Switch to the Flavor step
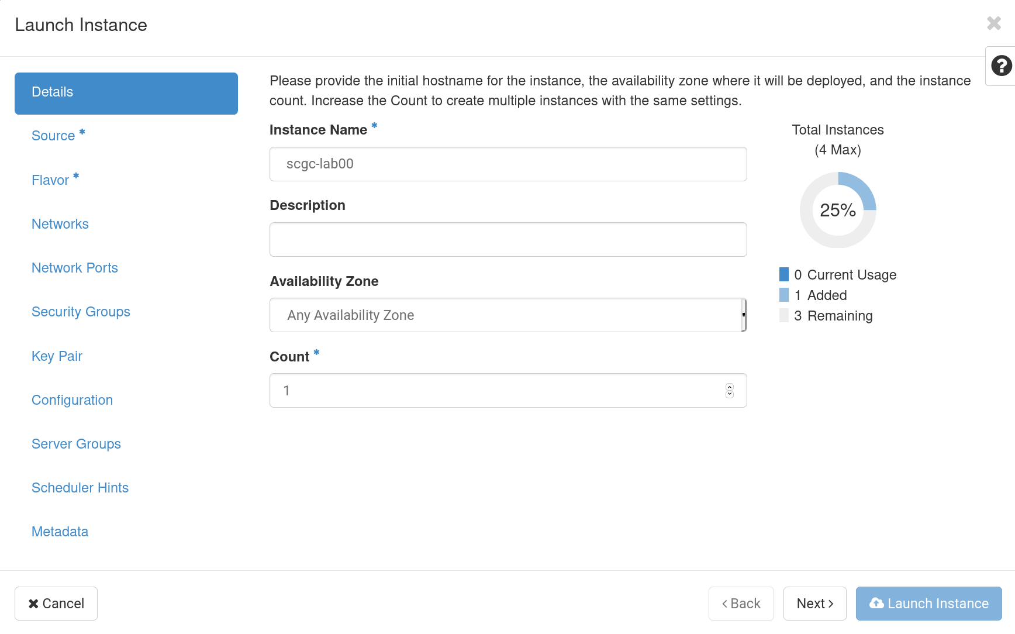 50,180
